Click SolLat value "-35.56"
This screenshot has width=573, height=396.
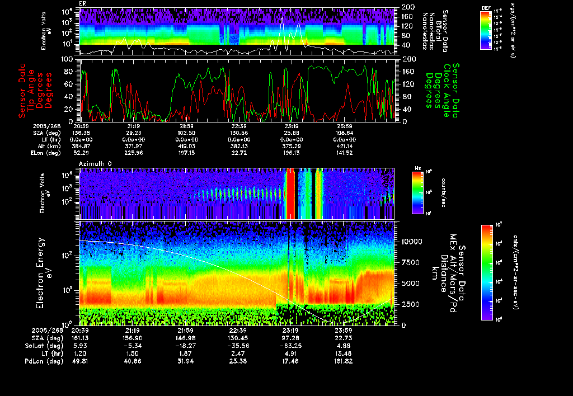click(x=238, y=346)
